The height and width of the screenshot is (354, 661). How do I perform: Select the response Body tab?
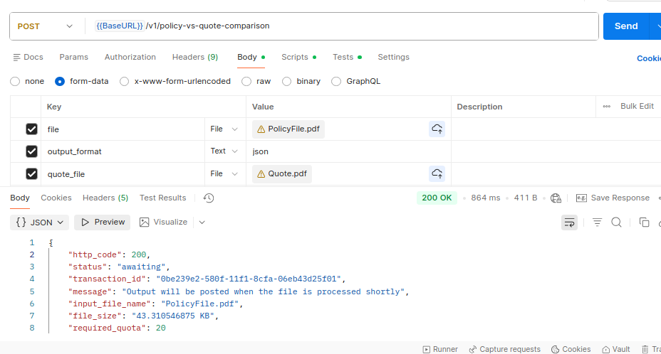pyautogui.click(x=20, y=198)
